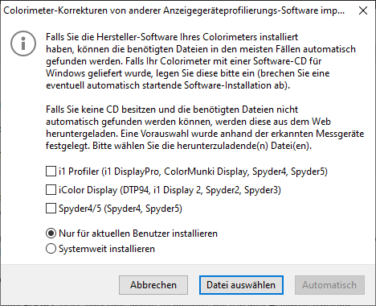The image size is (376, 306).
Task: Choose the Systemweit installieren radio button
Action: point(51,249)
